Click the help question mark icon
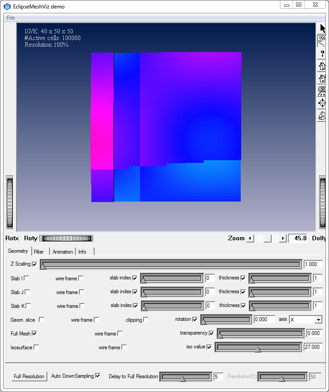 tap(322, 54)
